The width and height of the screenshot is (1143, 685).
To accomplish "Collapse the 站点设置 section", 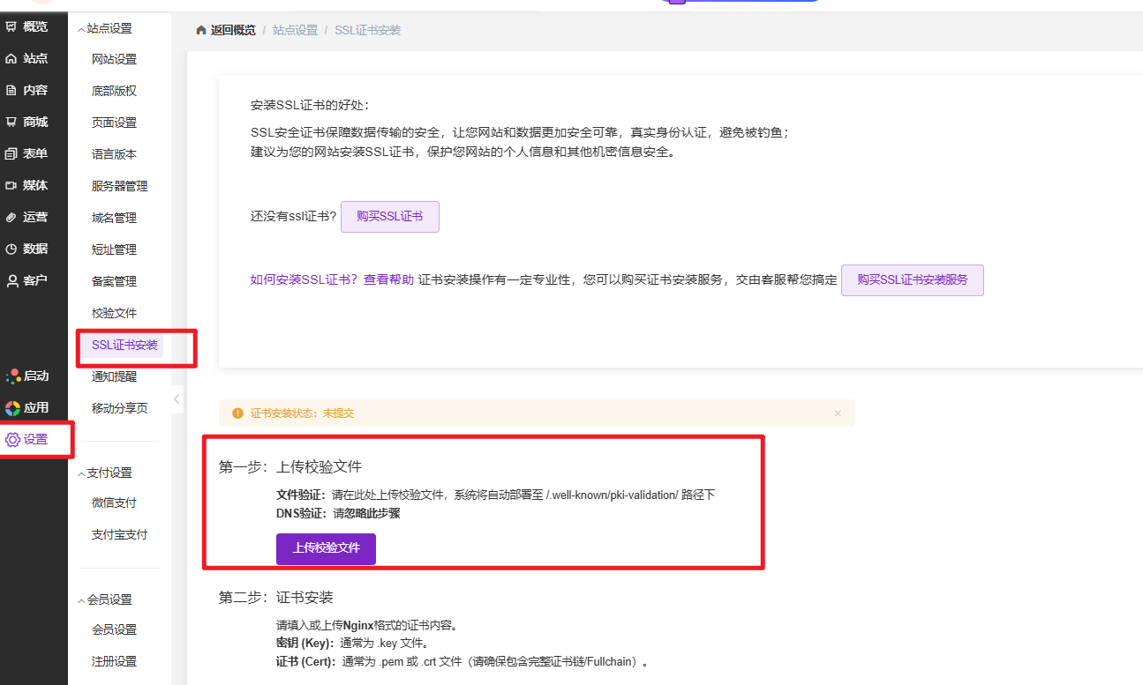I will coord(82,29).
